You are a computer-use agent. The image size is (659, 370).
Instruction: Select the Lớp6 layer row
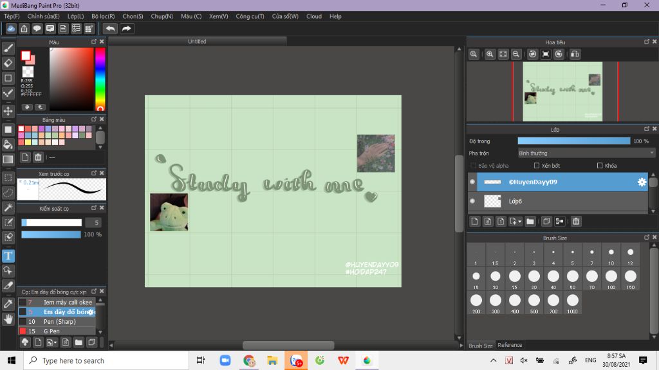tap(558, 201)
